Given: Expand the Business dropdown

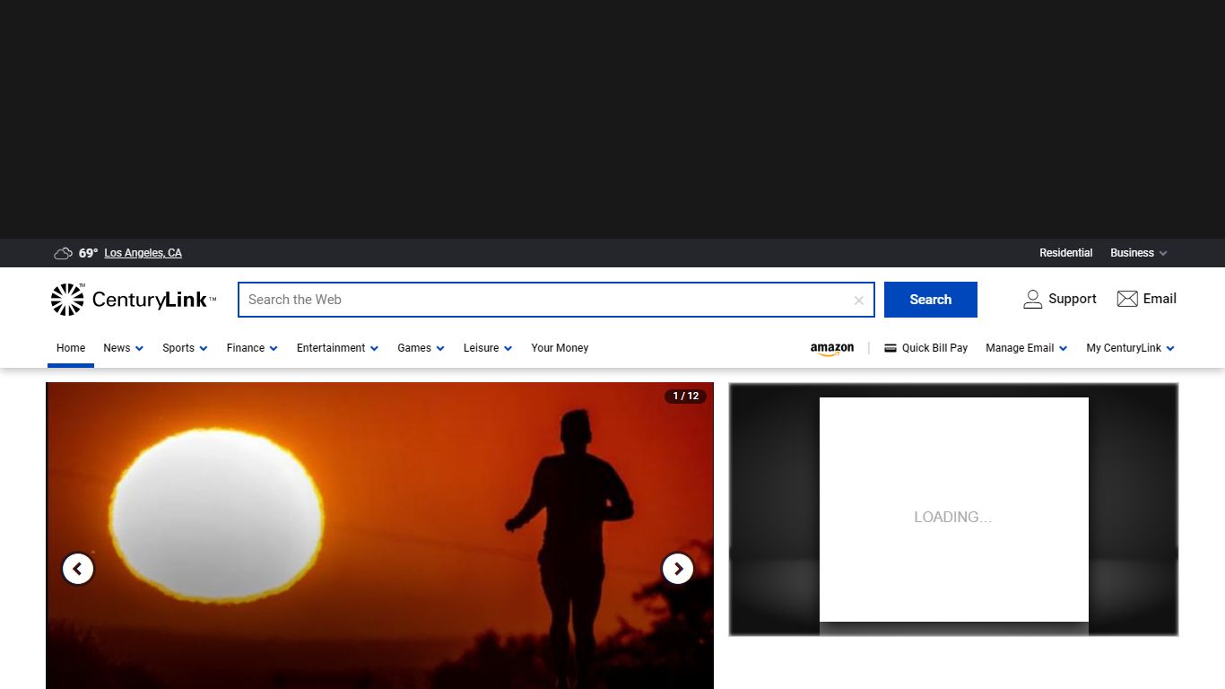Looking at the screenshot, I should [x=1138, y=253].
